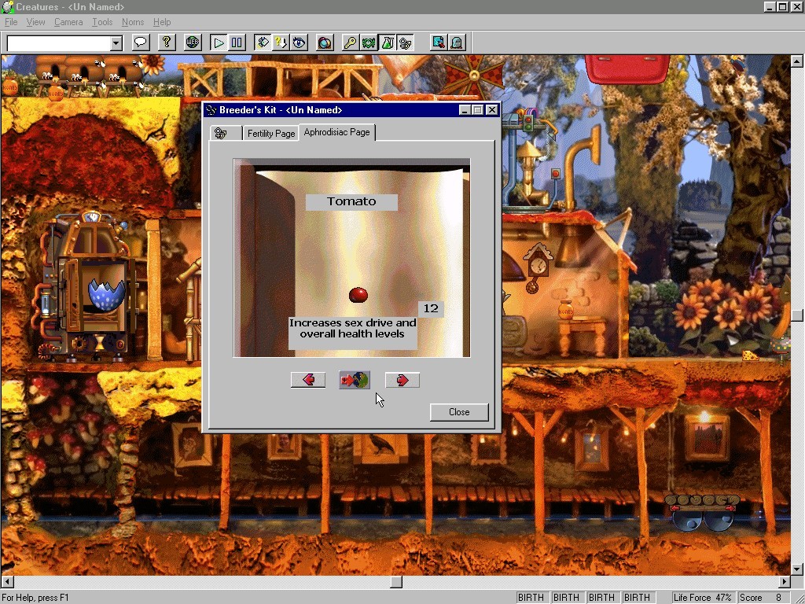The width and height of the screenshot is (805, 604).
Task: Minimize the Breeder's Kit window
Action: [464, 110]
